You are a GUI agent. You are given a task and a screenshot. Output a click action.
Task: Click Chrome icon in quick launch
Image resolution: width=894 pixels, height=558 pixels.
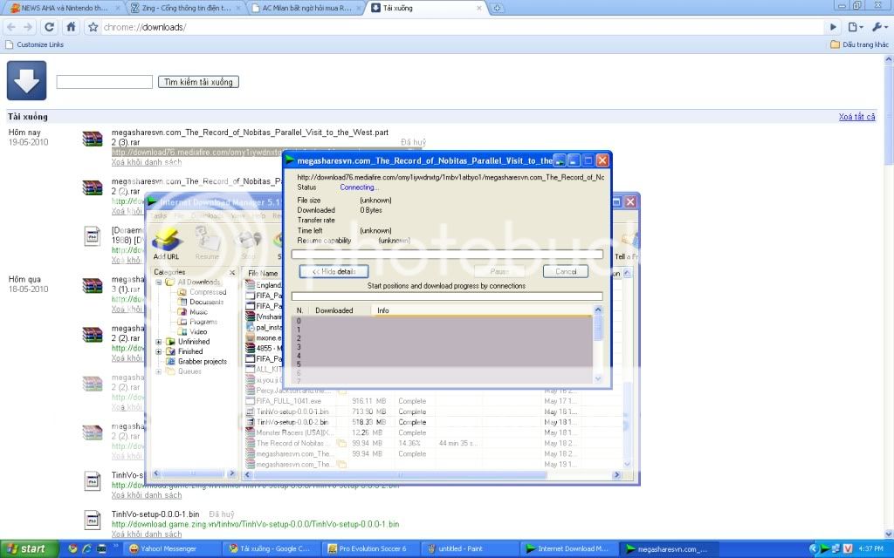click(72, 549)
